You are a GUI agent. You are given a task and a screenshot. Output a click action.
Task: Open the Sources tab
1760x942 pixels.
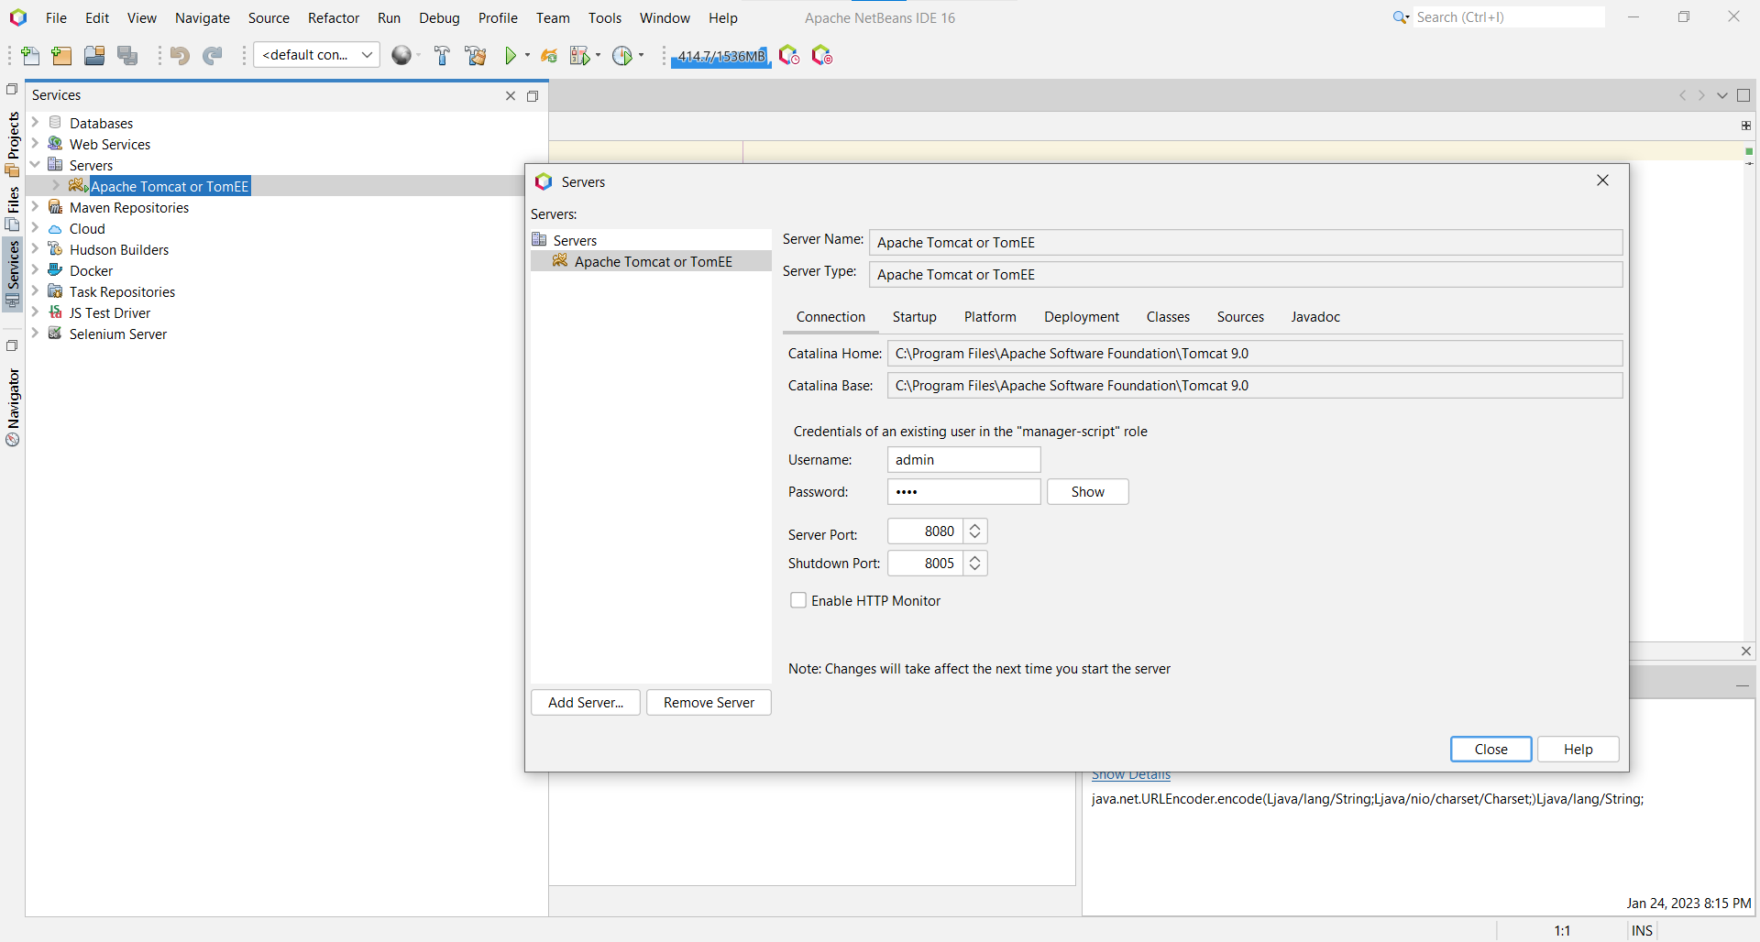click(x=1240, y=317)
